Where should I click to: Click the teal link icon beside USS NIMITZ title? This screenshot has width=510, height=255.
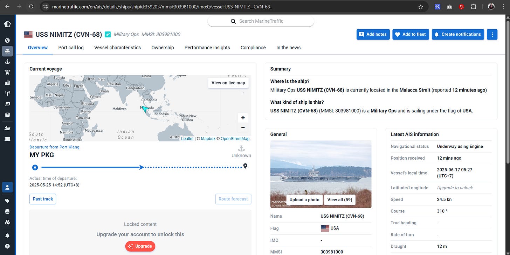108,34
